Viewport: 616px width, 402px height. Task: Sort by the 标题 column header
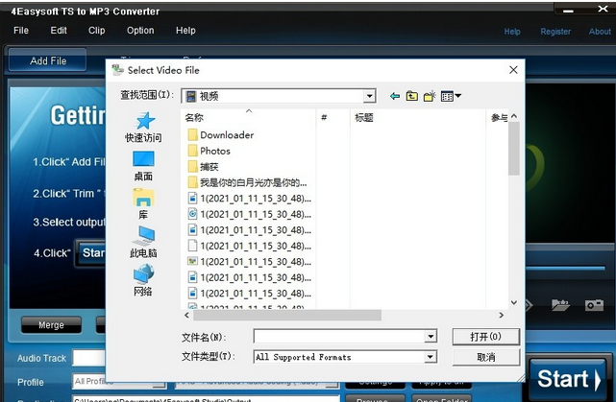pos(418,118)
